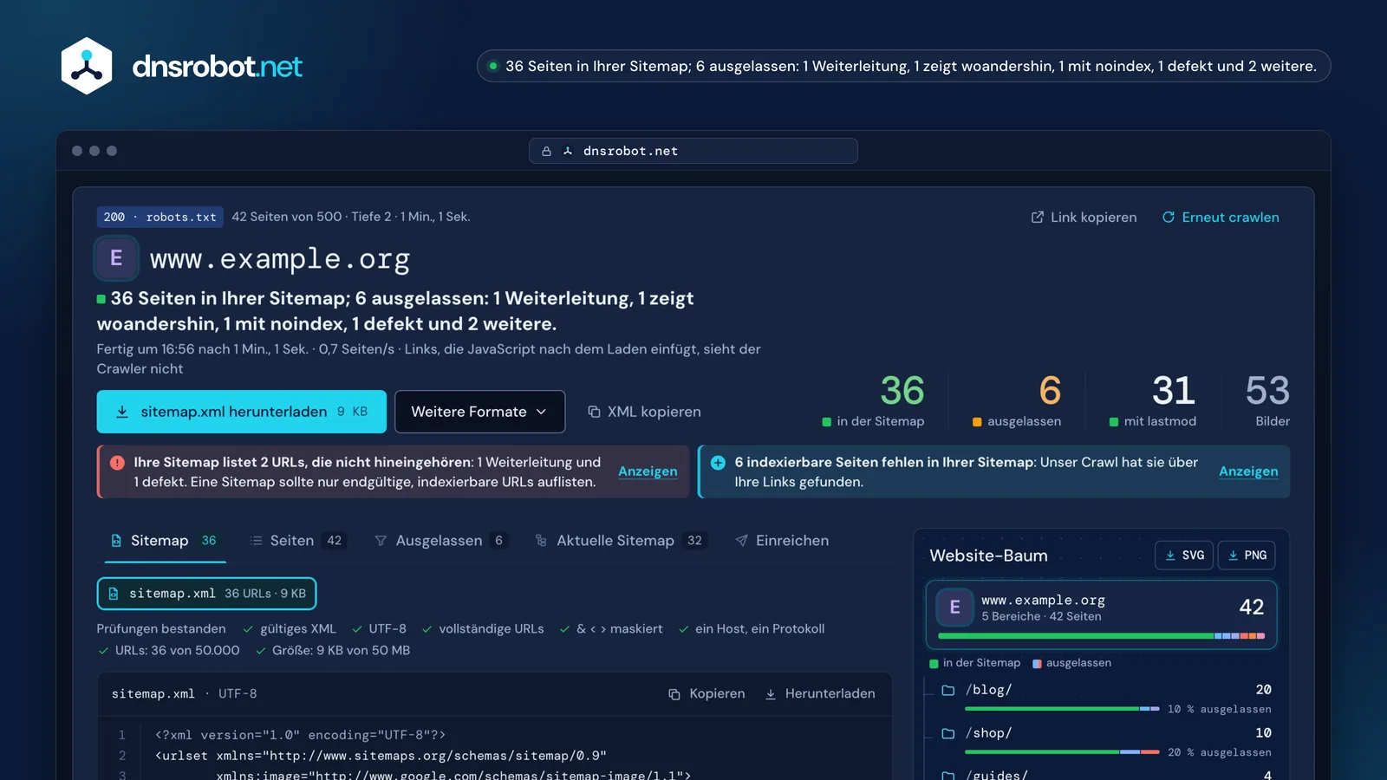The image size is (1387, 780).
Task: Click the 200 robots.txt status badge
Action: coord(160,217)
